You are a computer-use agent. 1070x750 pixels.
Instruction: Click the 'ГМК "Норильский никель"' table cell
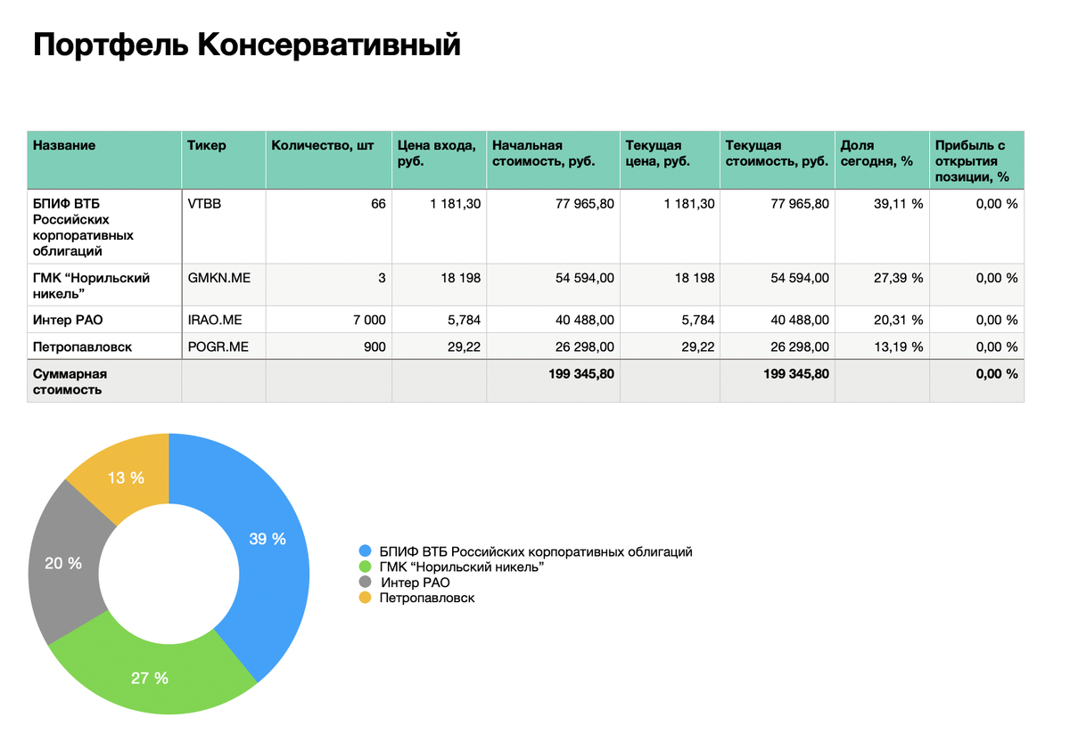104,285
